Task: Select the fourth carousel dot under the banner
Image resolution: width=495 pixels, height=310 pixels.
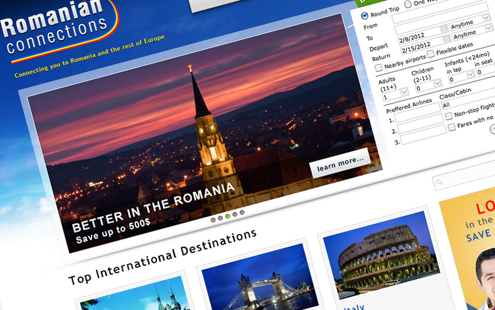Action: coord(234,214)
